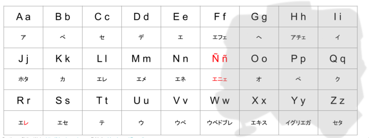Click the 'G g' letter cell

[259, 16]
